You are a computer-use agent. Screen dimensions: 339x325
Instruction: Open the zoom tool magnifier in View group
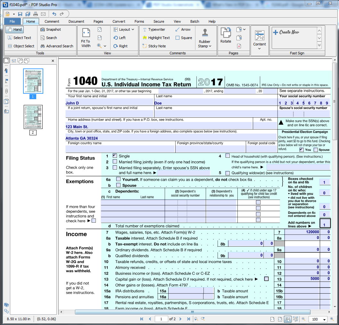tap(99, 46)
